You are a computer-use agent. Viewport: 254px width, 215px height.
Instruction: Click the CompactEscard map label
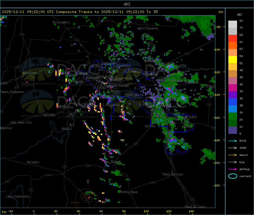(185, 117)
